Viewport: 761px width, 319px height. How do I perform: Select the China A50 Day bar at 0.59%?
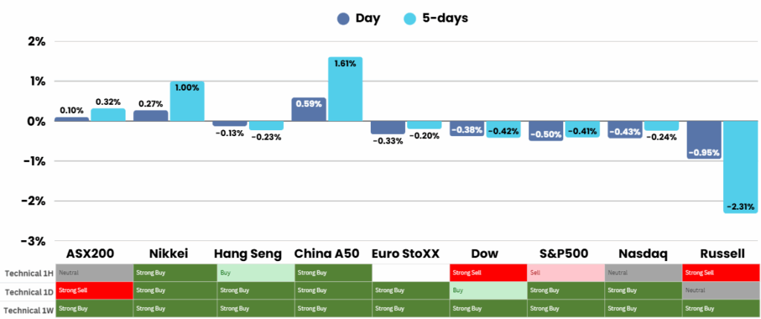pyautogui.click(x=308, y=109)
